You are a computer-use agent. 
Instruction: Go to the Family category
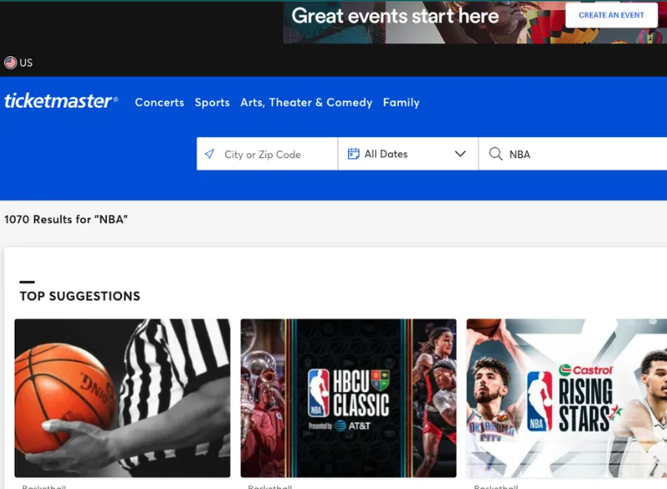(x=401, y=103)
